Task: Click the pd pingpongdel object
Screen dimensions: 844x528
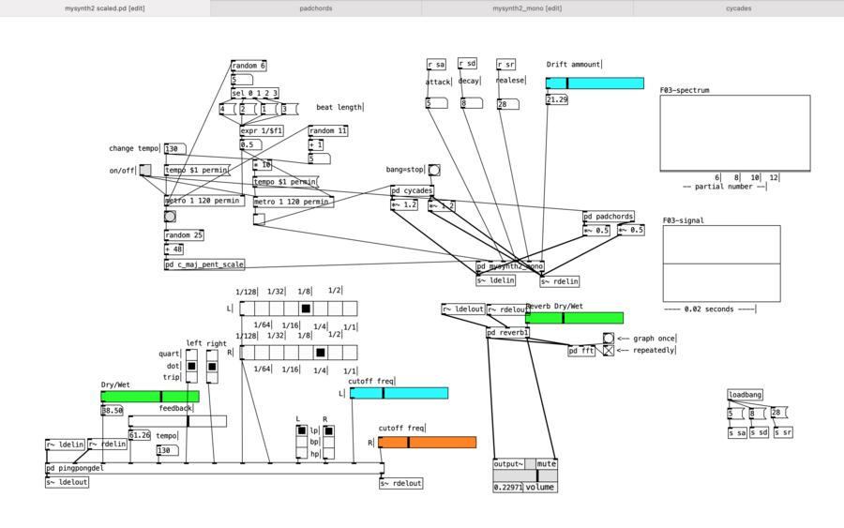Action: pos(76,467)
